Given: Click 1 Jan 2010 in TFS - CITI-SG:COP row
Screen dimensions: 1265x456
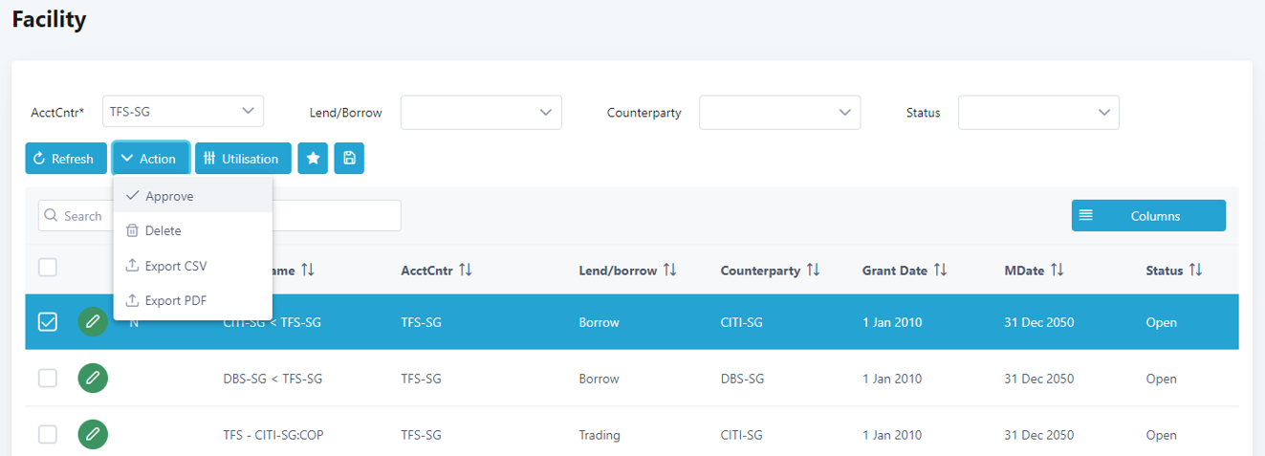Looking at the screenshot, I should click(x=892, y=435).
